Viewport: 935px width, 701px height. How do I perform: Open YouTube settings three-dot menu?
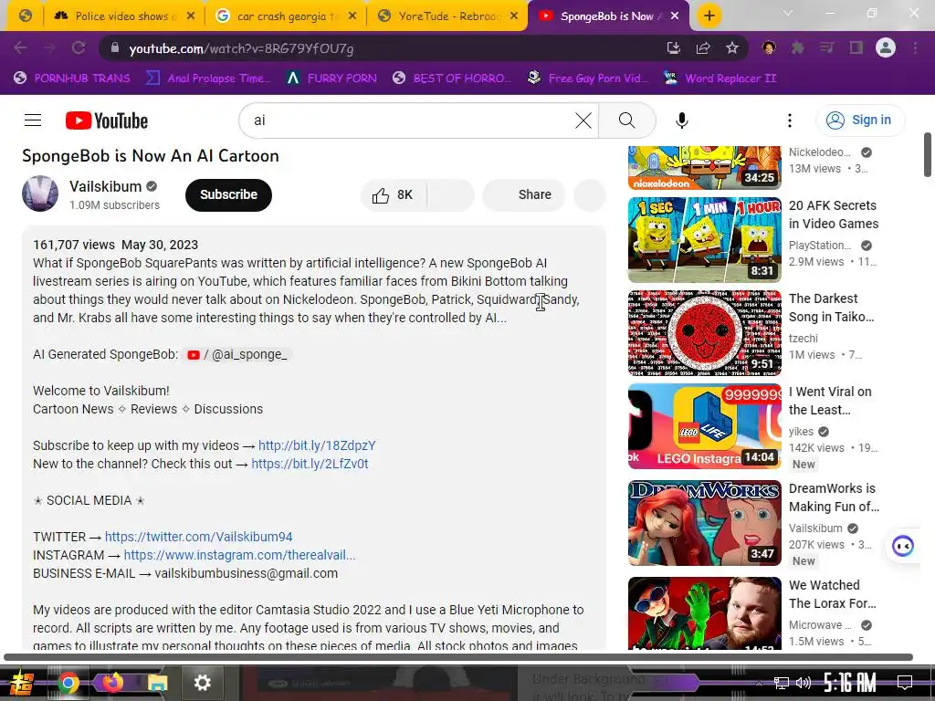(790, 120)
